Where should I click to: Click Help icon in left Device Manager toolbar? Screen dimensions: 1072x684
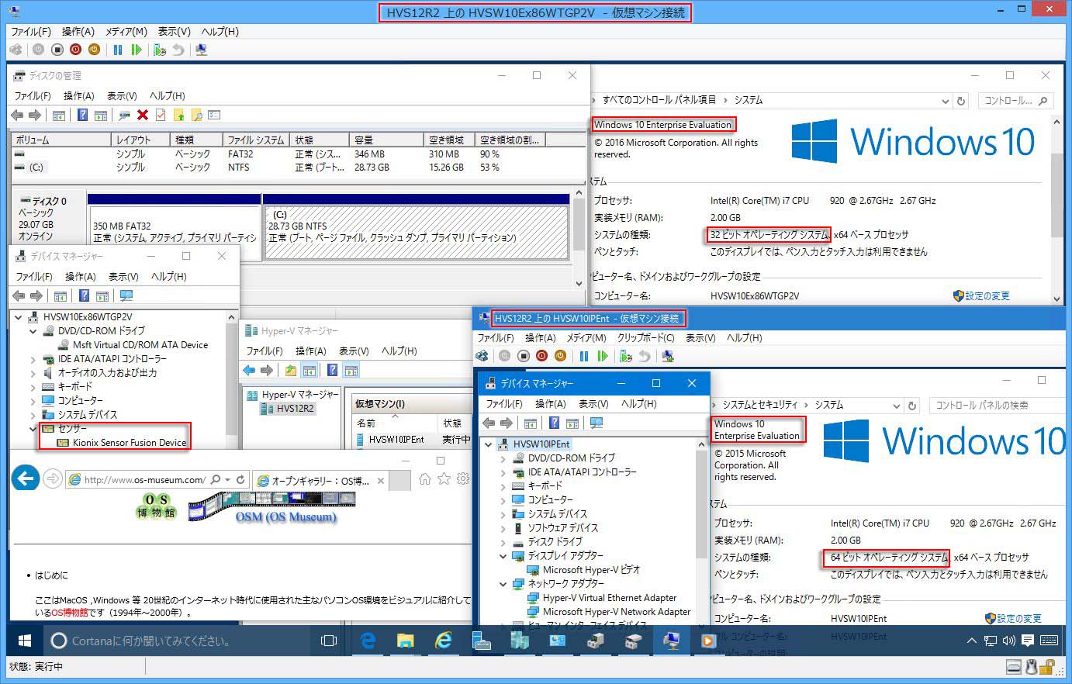point(84,295)
